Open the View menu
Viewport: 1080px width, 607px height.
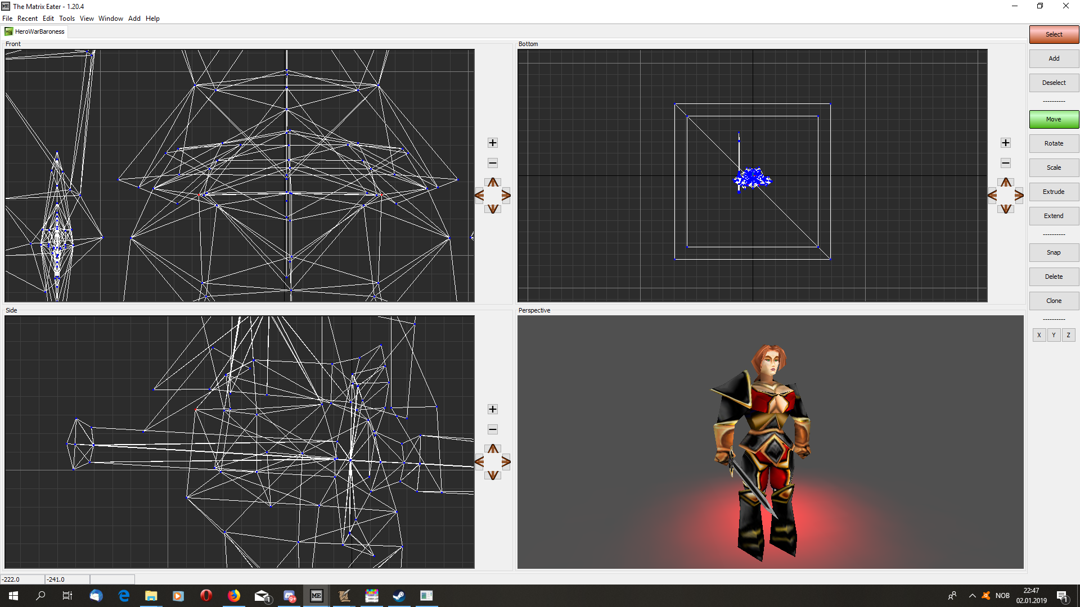click(87, 19)
